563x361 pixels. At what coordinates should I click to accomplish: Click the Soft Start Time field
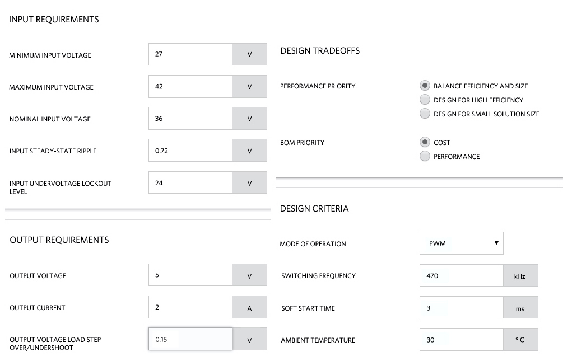462,307
